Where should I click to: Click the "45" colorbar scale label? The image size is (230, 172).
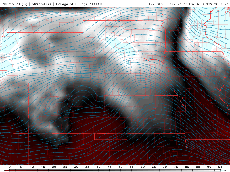110,167
